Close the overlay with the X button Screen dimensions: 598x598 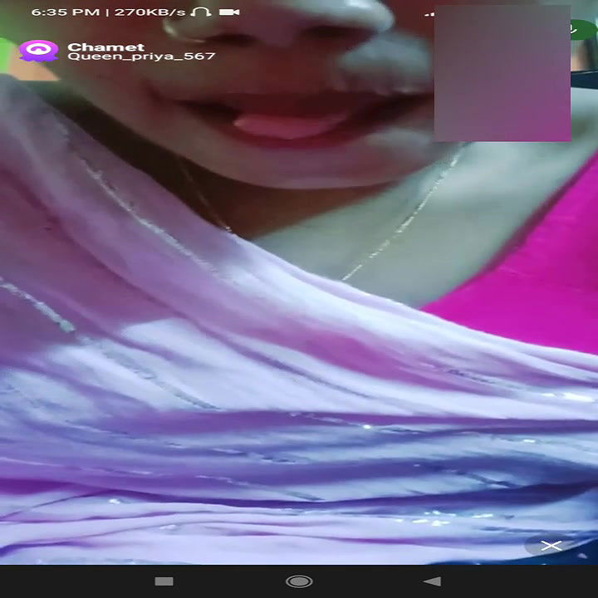click(x=551, y=546)
